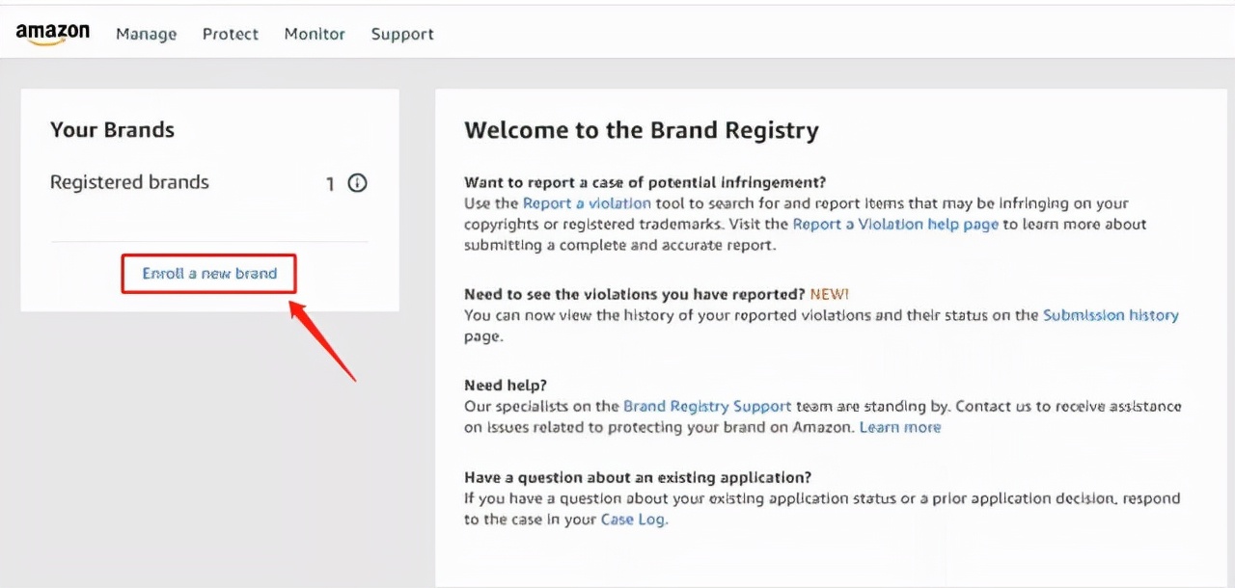Select the Welcome to the Brand Registry heading
The image size is (1235, 588).
point(642,131)
